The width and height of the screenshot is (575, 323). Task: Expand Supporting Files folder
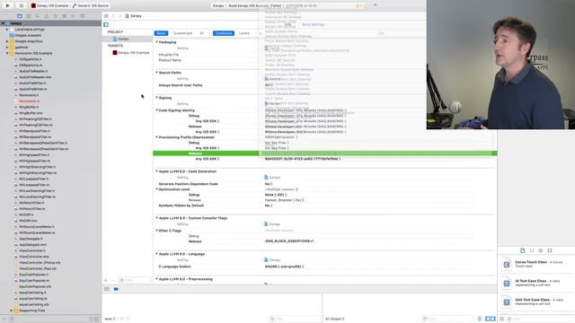pyautogui.click(x=11, y=310)
